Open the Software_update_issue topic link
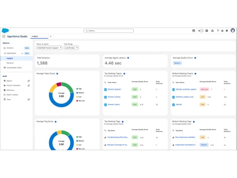The image size is (237, 178). (x=184, y=97)
